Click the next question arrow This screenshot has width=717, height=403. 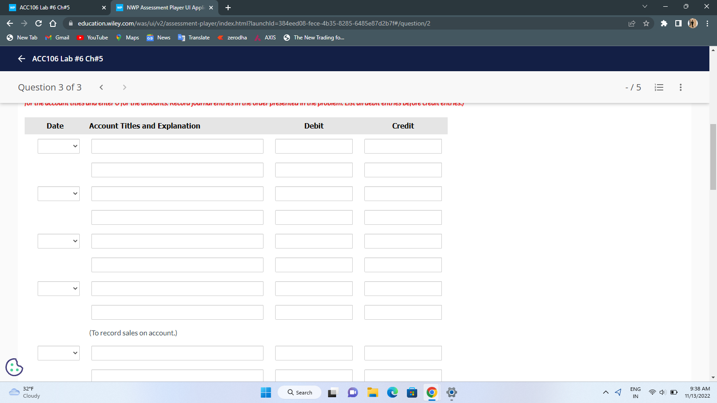click(x=124, y=87)
